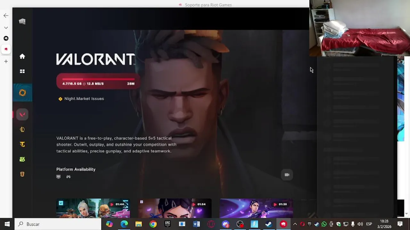The image size is (410, 230).
Task: Click the VALORANT title logo
Action: (x=95, y=59)
